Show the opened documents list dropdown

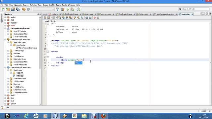[x=207, y=14]
